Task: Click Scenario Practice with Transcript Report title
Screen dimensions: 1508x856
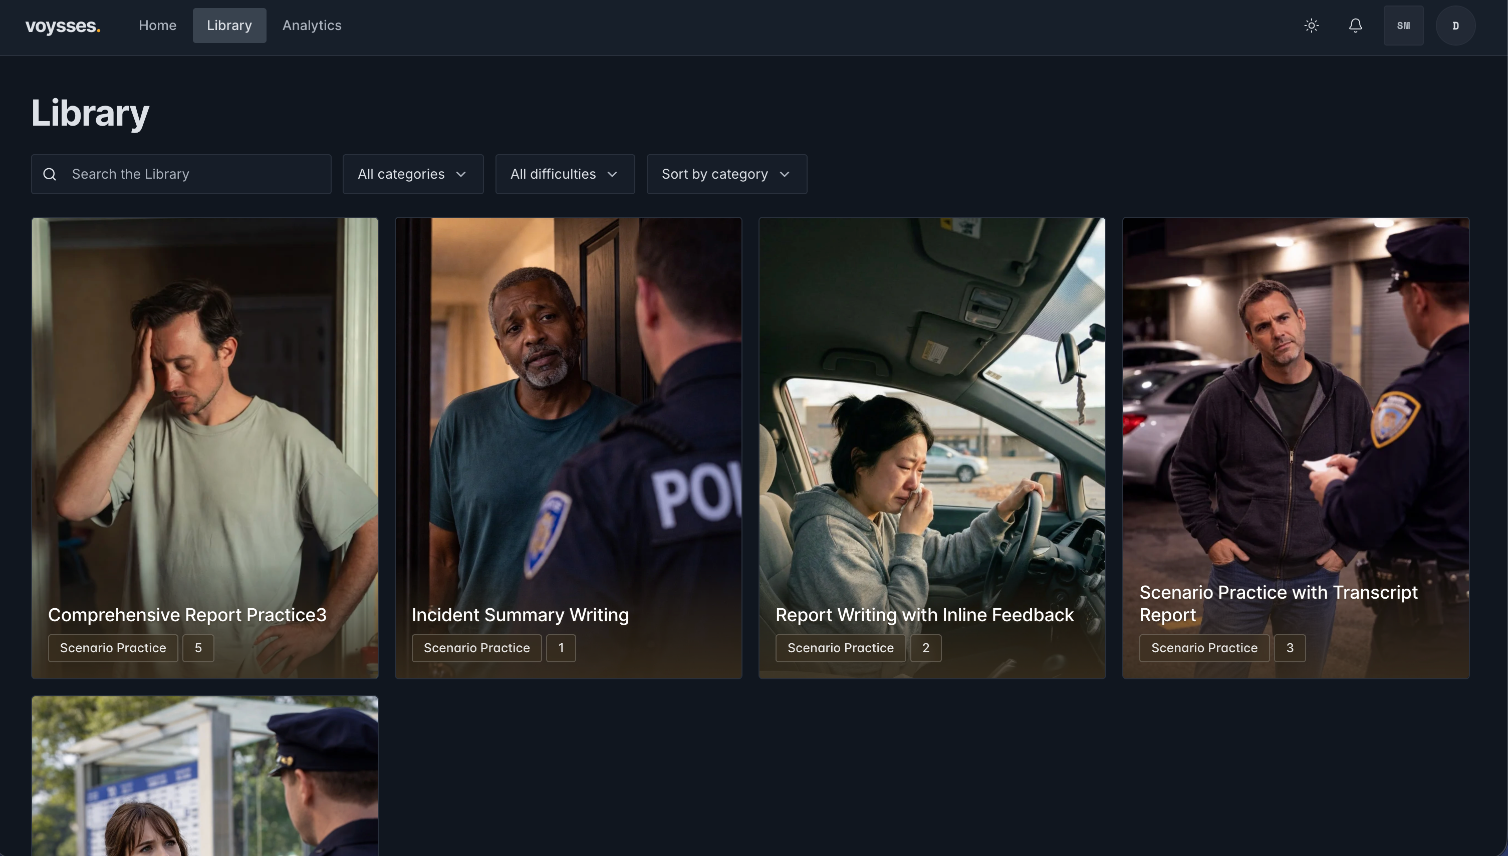Action: pyautogui.click(x=1279, y=603)
